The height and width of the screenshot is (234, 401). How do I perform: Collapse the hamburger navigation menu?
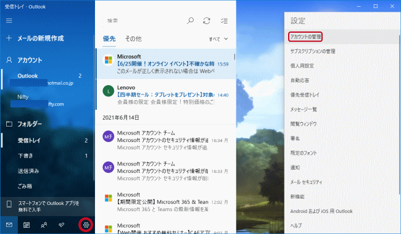coord(9,21)
